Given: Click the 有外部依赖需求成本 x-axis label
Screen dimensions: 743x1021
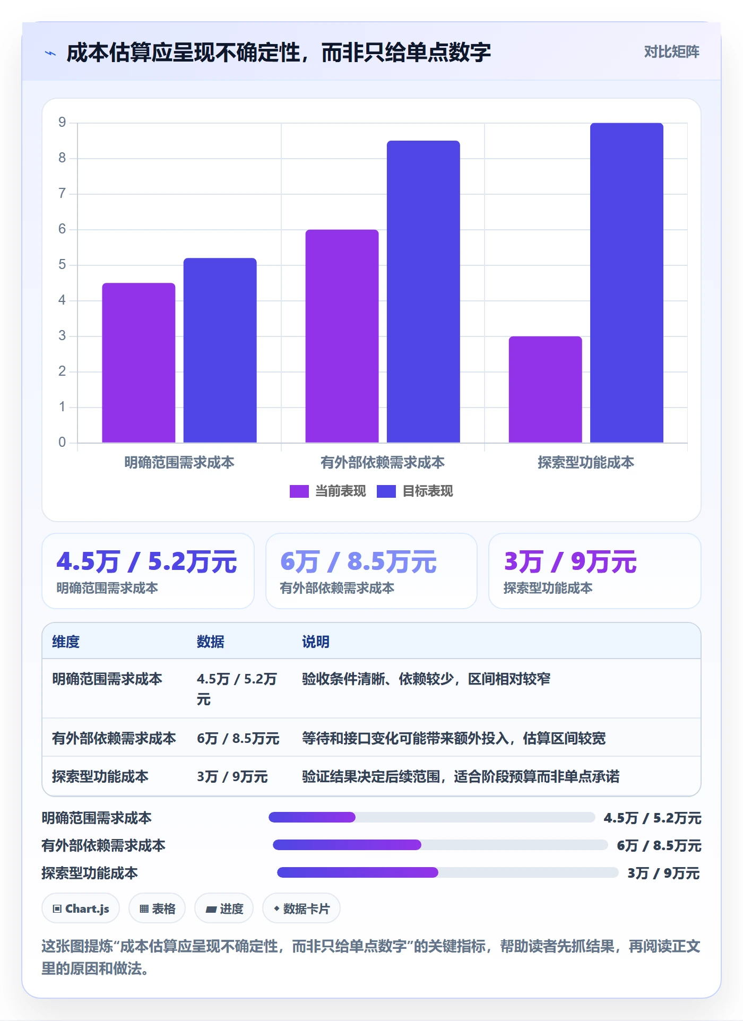Looking at the screenshot, I should tap(383, 463).
